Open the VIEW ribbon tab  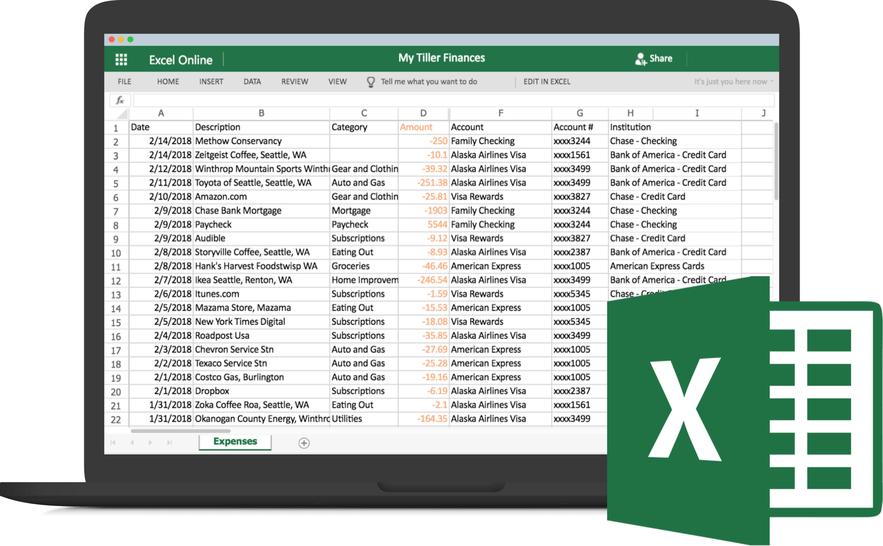pos(337,82)
